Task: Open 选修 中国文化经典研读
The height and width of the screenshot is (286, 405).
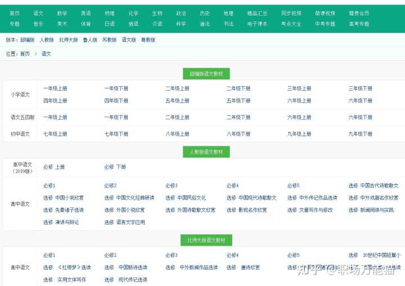Action: pos(129,198)
